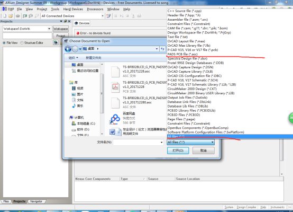Viewport: 293px width, 212px height.
Task: Click the Source Location column header
Action: 188,179
